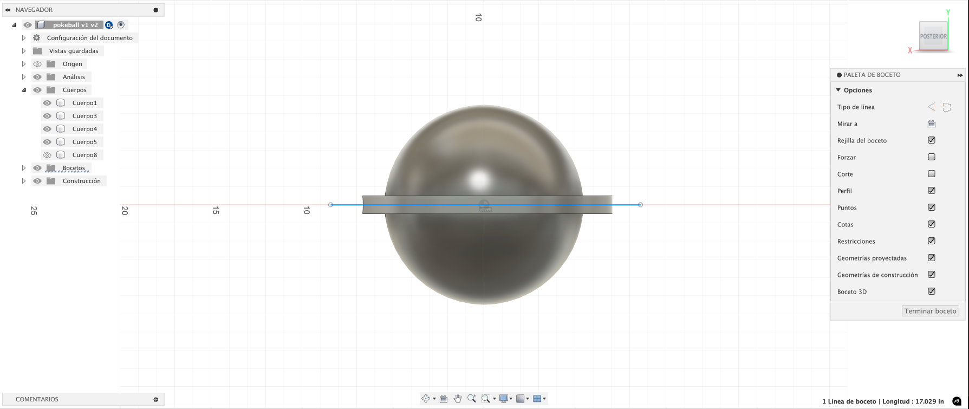Click the blue design badge next to pokeball

click(109, 25)
